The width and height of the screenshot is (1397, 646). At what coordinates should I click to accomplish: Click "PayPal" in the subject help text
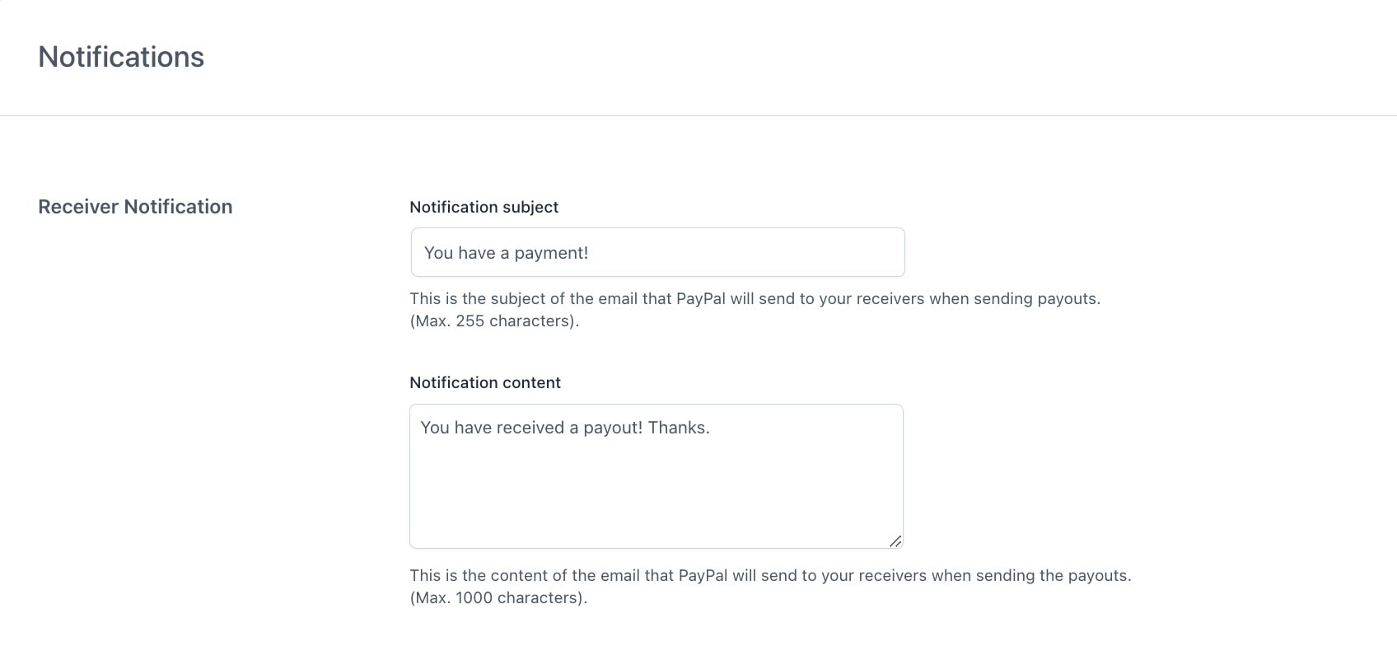(x=700, y=298)
